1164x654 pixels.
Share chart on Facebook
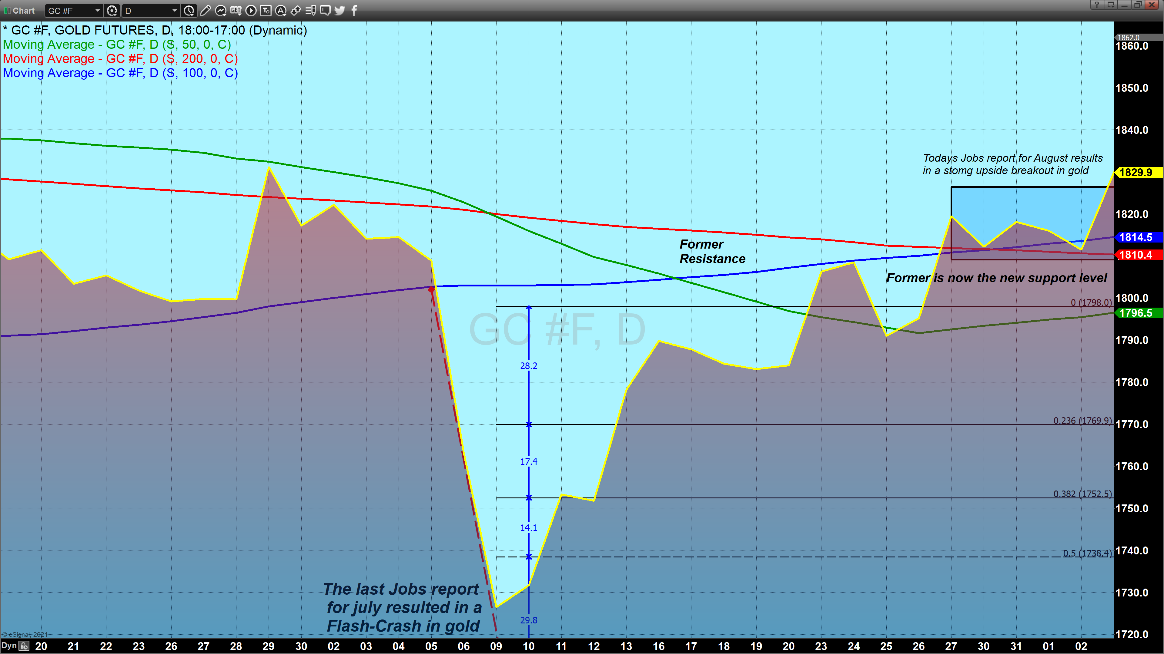click(354, 10)
